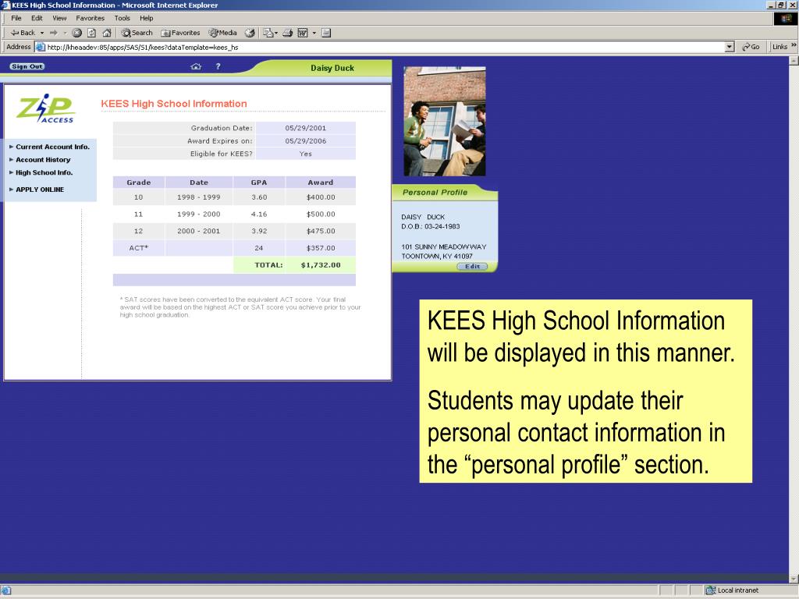Open the File menu
The width and height of the screenshot is (799, 599).
[x=16, y=18]
